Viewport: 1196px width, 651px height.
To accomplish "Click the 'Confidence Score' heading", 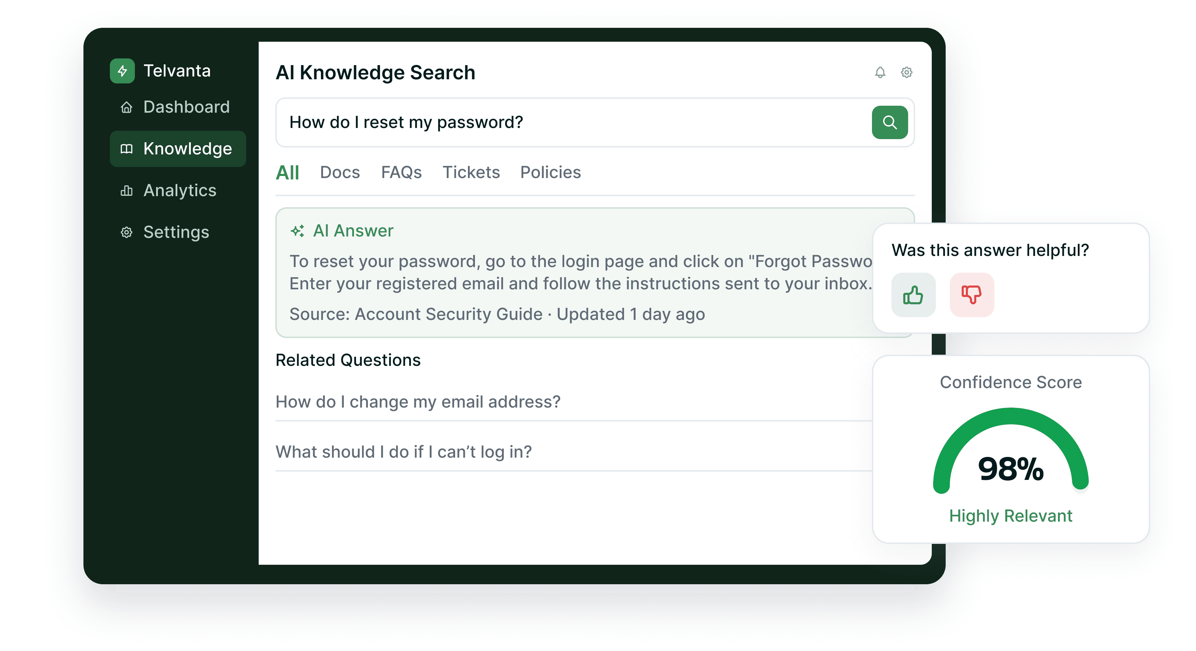I will tap(1010, 383).
